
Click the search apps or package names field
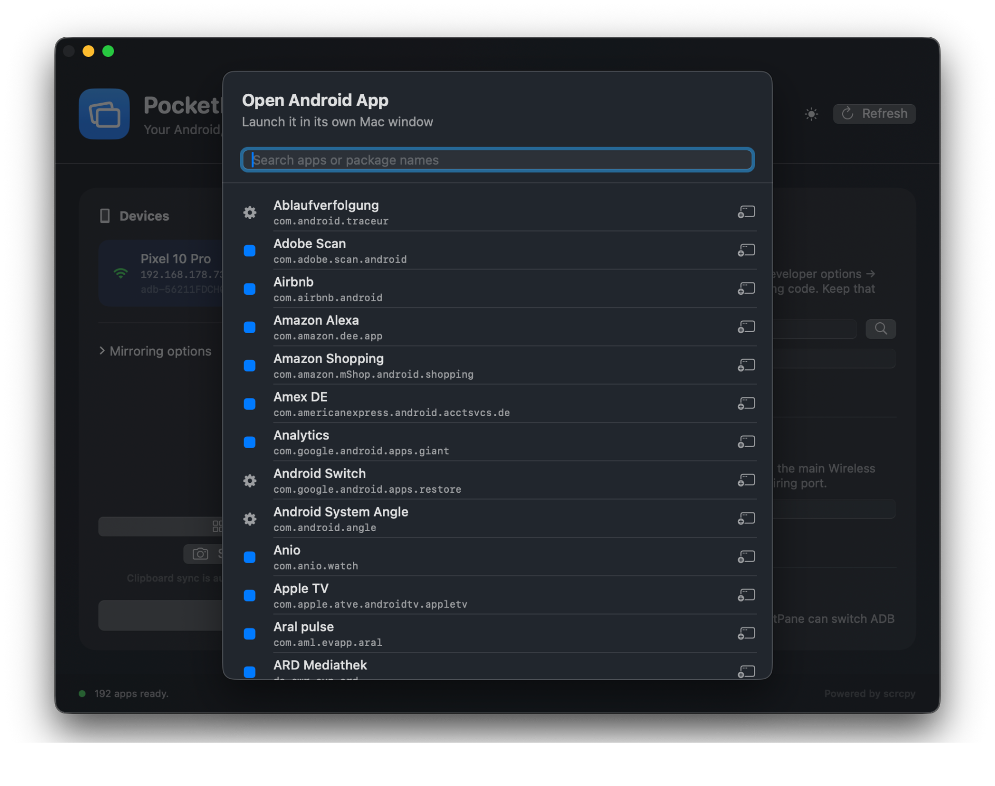point(497,160)
